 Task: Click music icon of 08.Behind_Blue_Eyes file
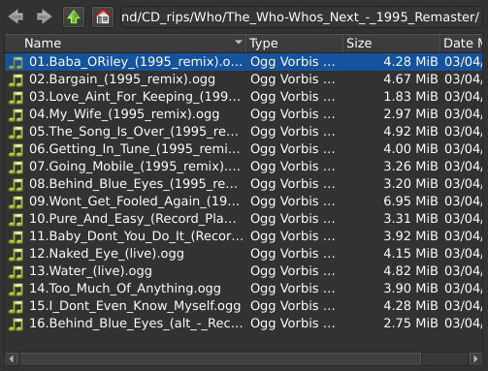pos(16,184)
